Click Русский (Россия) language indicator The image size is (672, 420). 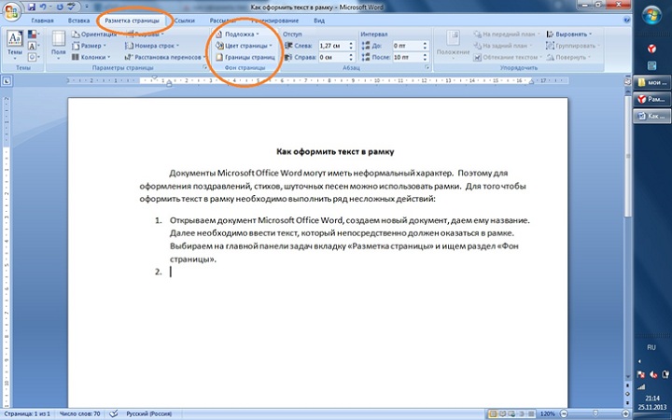click(x=148, y=413)
